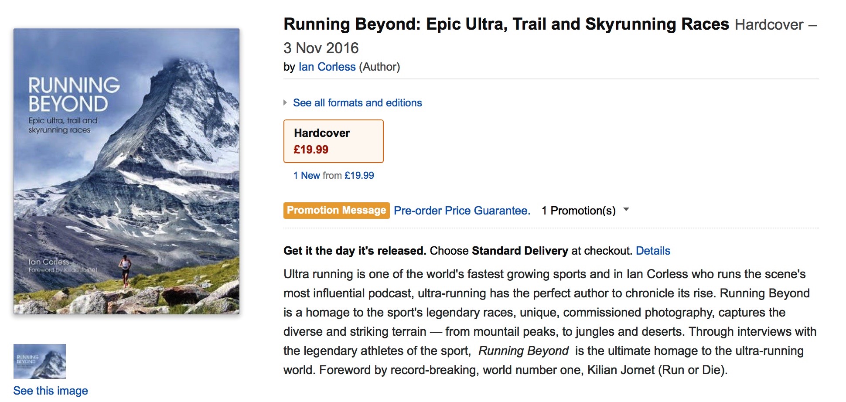Image resolution: width=846 pixels, height=402 pixels.
Task: Click the "RUNNING BEYOND" title on the cover
Action: click(x=74, y=95)
